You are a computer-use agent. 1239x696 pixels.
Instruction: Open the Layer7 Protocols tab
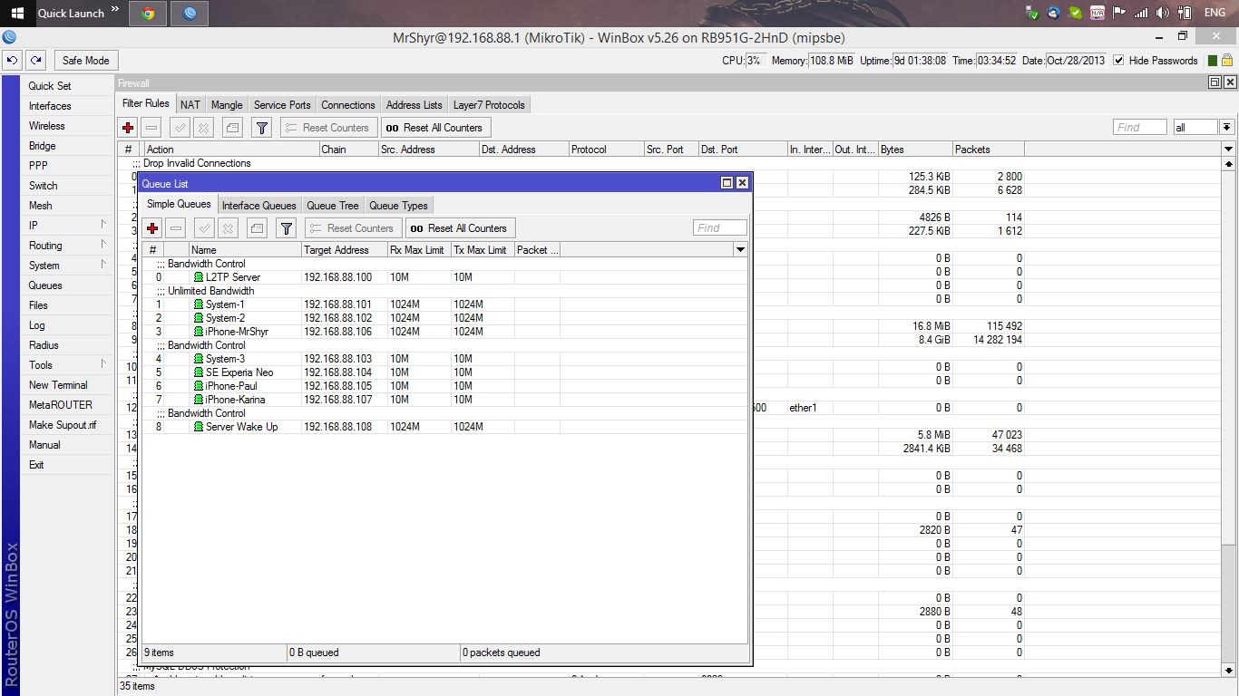[x=489, y=105]
